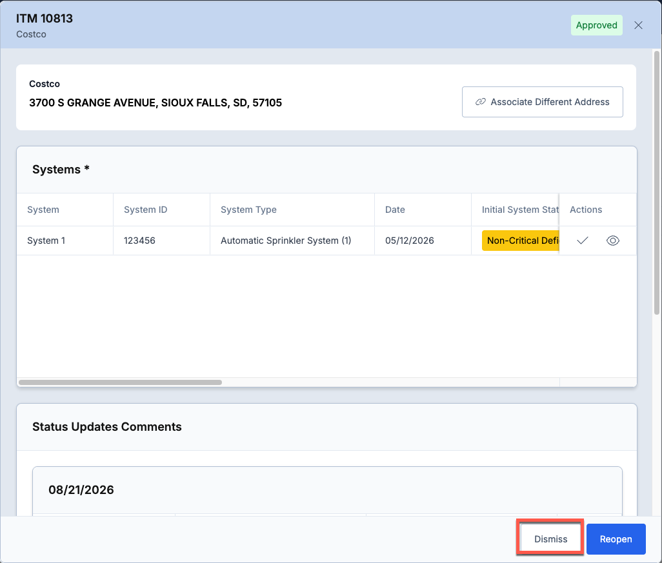Click the Actions column header
Viewport: 662px width, 563px height.
[x=597, y=210]
